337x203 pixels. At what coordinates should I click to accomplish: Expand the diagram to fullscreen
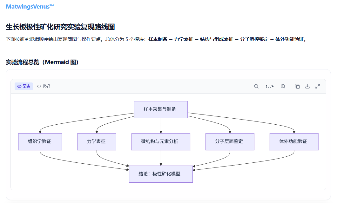click(x=318, y=86)
